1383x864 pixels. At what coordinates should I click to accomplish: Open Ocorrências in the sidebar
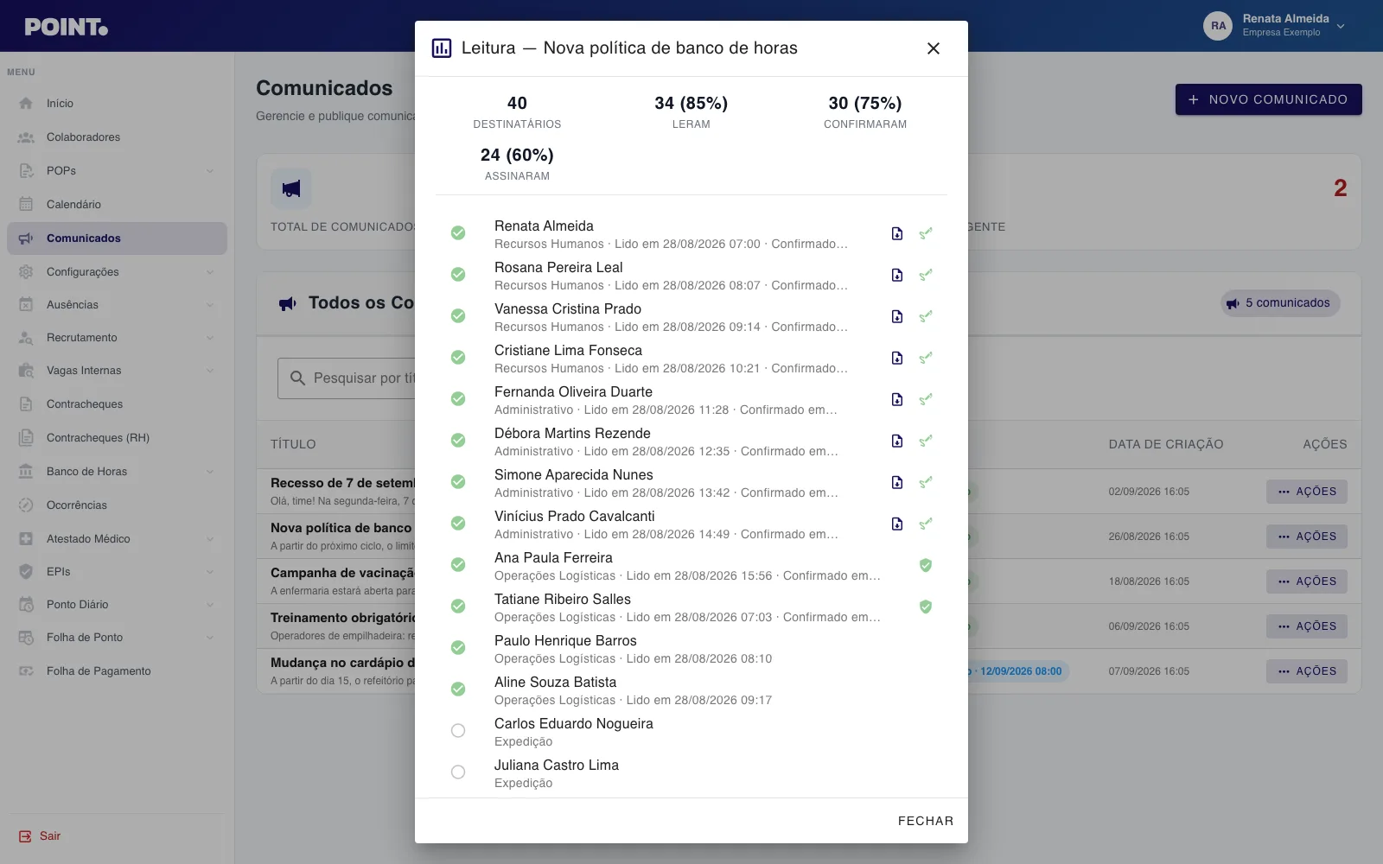tap(117, 505)
